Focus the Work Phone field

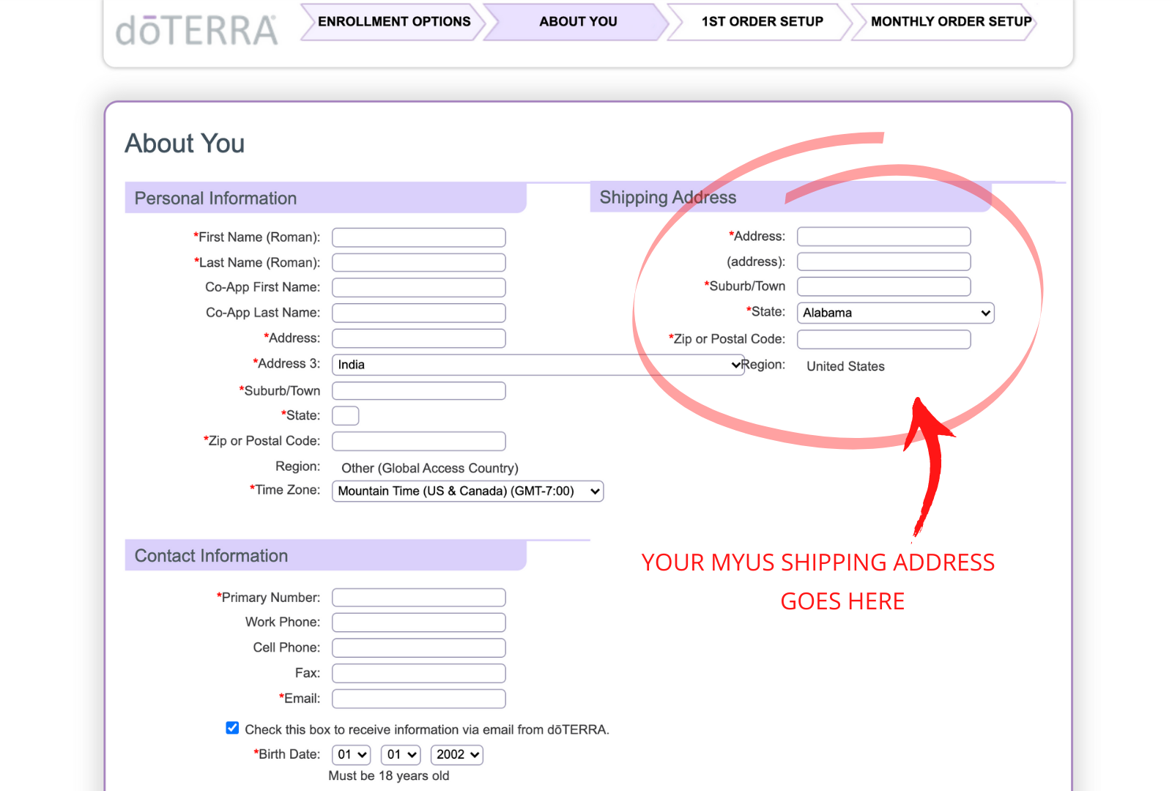[419, 623]
